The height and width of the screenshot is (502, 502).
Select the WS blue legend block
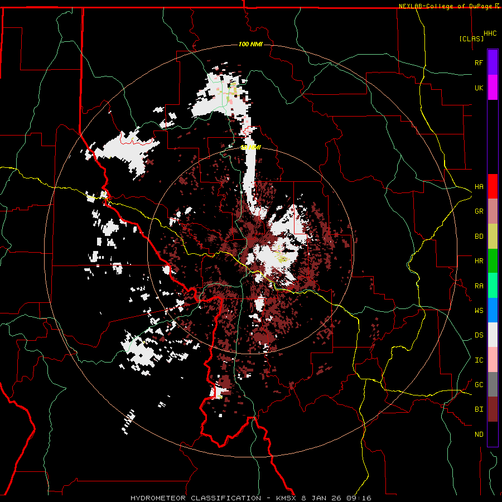click(x=493, y=310)
